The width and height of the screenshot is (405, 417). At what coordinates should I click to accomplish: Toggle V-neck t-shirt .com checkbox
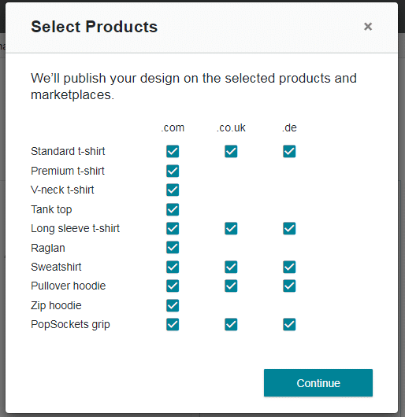pos(173,190)
